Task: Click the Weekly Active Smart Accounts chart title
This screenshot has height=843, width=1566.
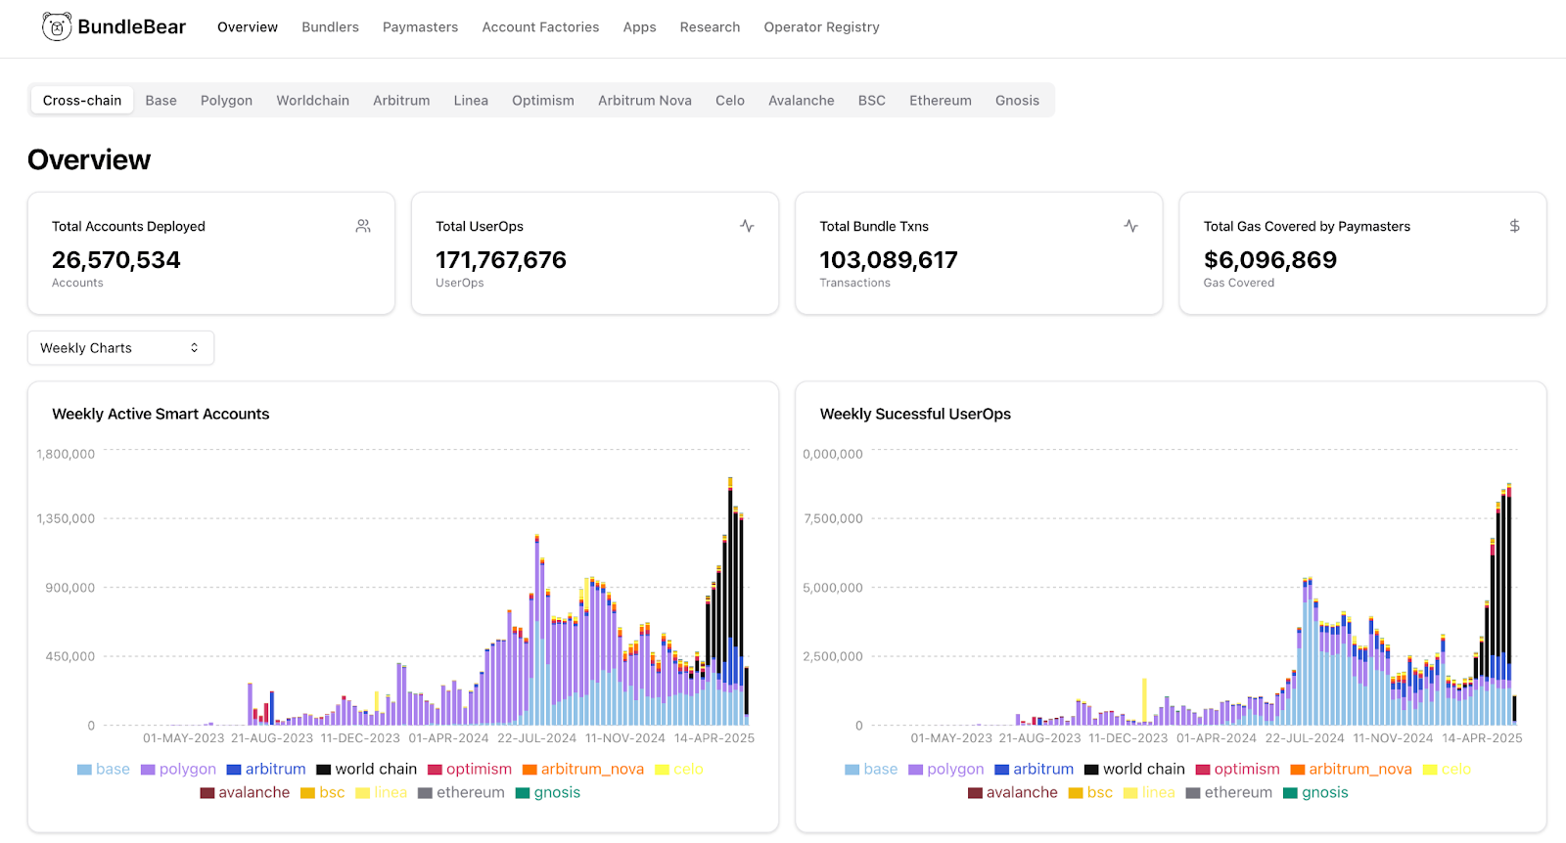Action: point(161,414)
